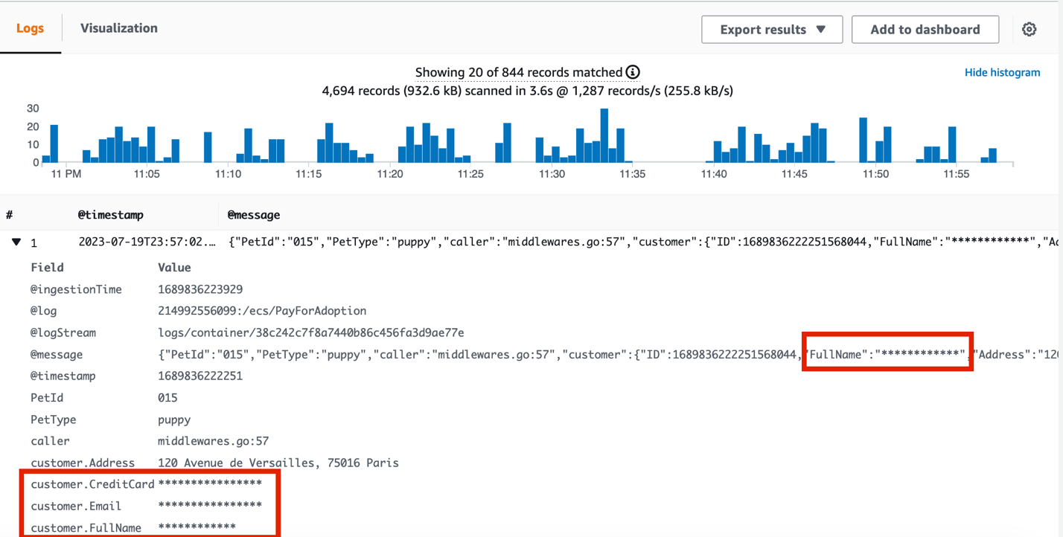Click the info icon beside records matched text
The image size is (1063, 537).
point(631,72)
